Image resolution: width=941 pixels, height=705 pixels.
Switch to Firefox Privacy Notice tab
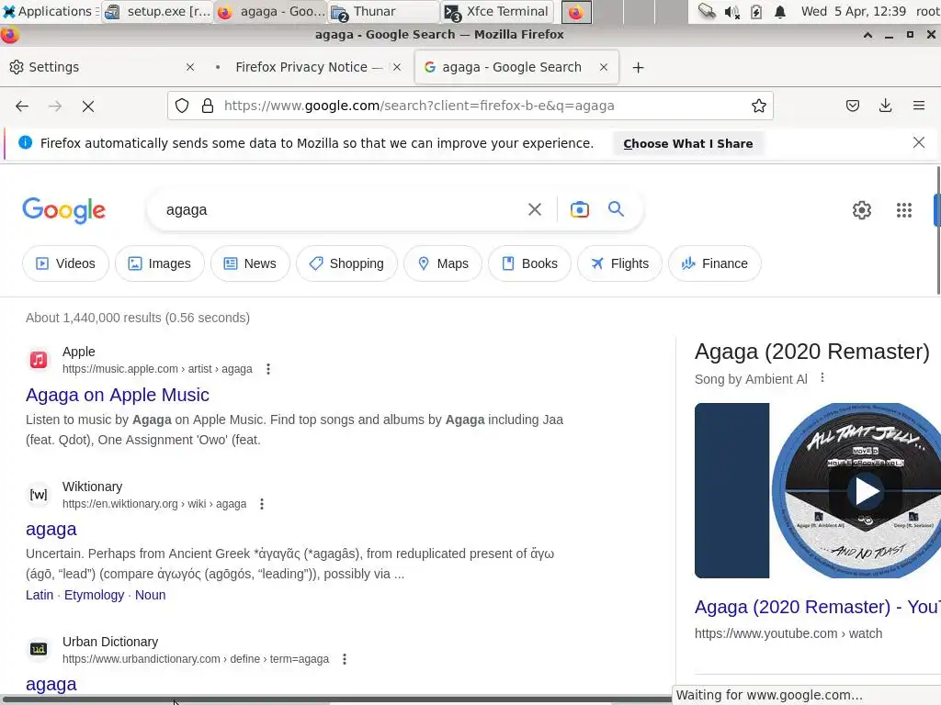point(309,67)
